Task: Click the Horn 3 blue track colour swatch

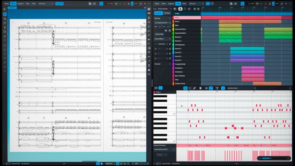Action: point(173,56)
